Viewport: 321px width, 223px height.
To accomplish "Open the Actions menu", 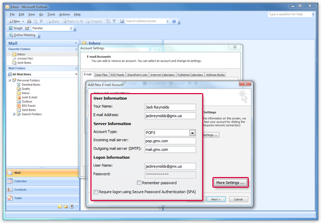I will (65, 14).
